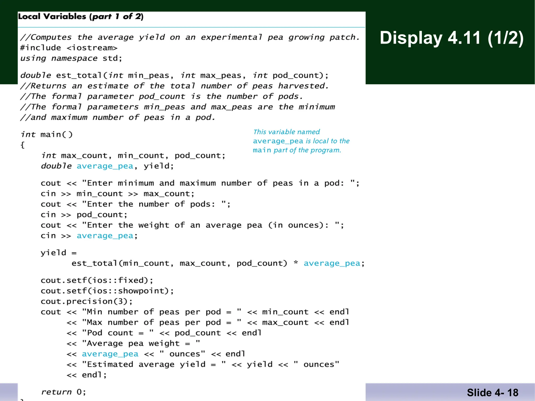The height and width of the screenshot is (401, 535).
Task: Click the 'cin >> pod_count;' line
Action: 84,215
